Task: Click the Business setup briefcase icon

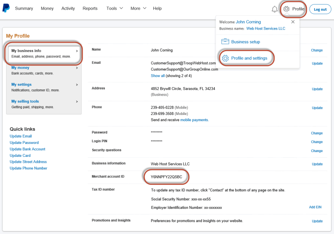Action: pos(225,42)
